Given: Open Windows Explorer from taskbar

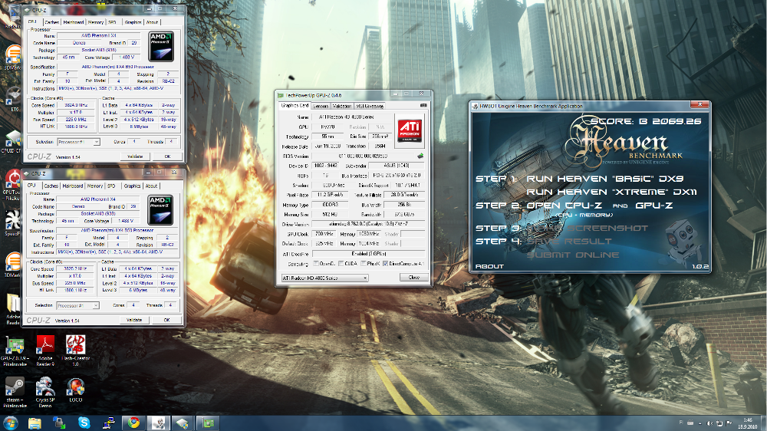Looking at the screenshot, I should (x=35, y=423).
